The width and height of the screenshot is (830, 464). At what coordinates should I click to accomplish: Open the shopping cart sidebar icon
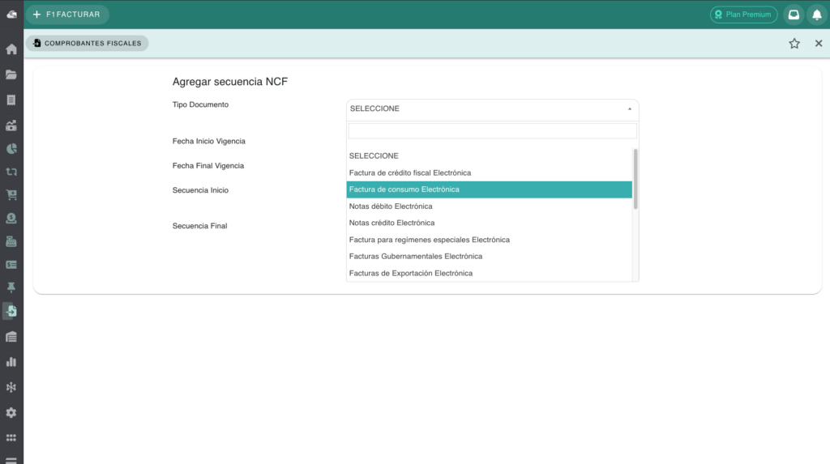[x=11, y=194]
